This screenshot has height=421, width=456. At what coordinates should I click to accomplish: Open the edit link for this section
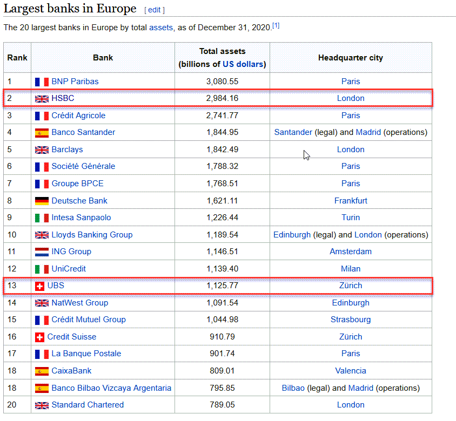(x=154, y=10)
